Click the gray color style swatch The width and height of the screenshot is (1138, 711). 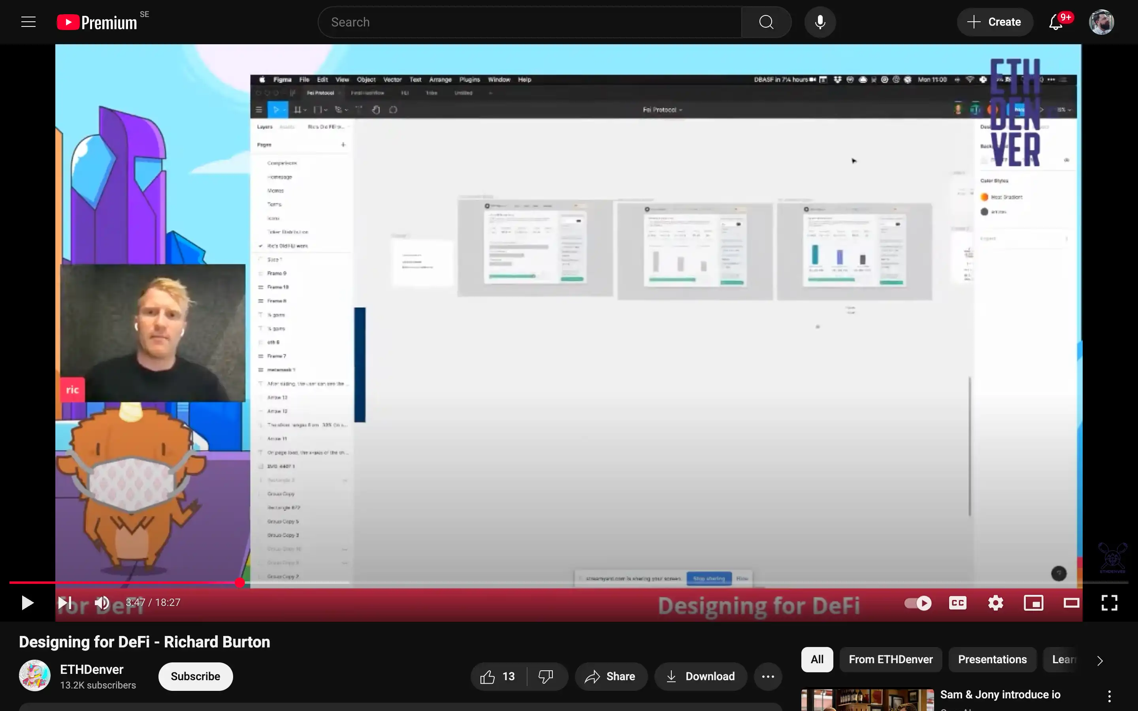pyautogui.click(x=984, y=212)
